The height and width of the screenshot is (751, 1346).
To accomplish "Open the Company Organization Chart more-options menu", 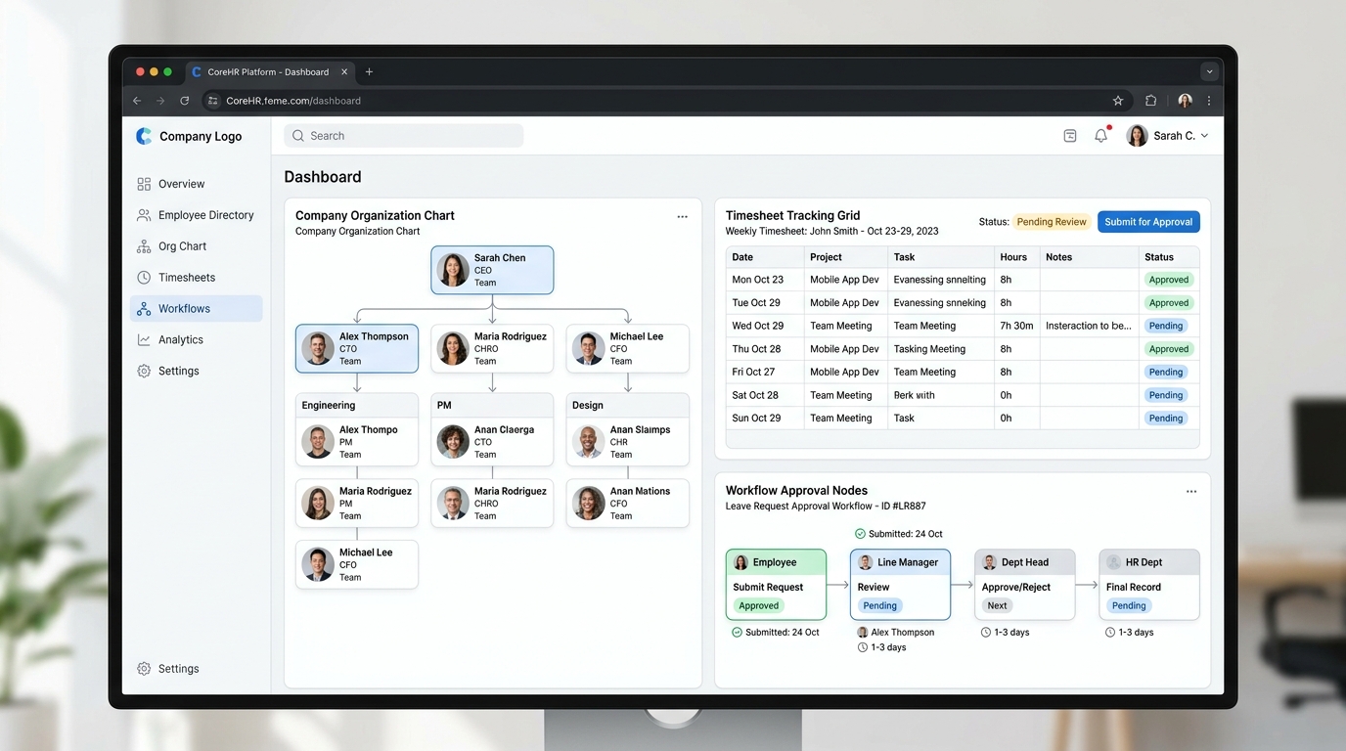I will click(x=683, y=217).
